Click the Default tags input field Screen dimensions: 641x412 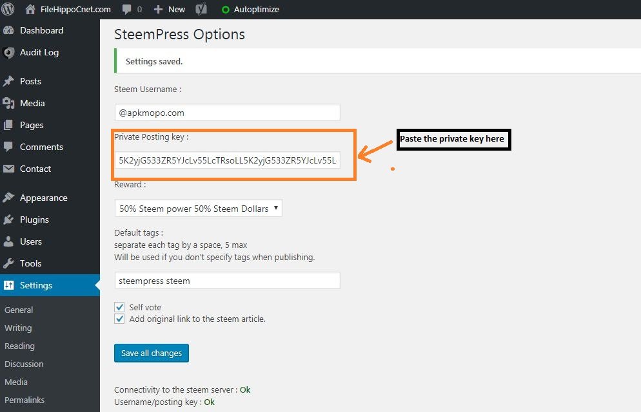click(227, 281)
